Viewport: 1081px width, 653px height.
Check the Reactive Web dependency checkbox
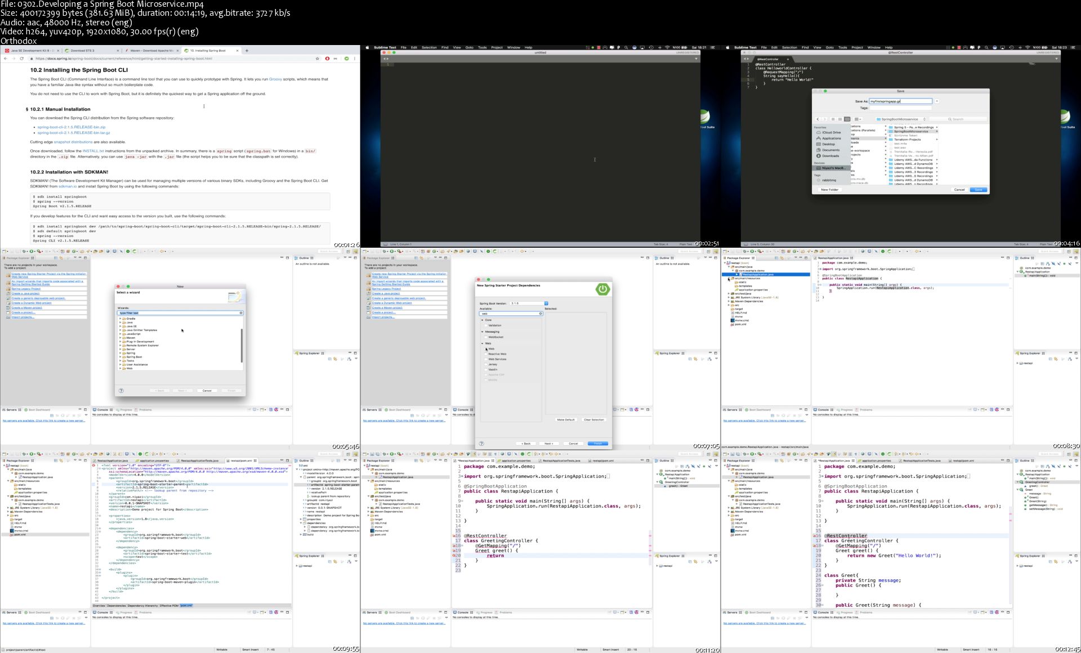[486, 354]
